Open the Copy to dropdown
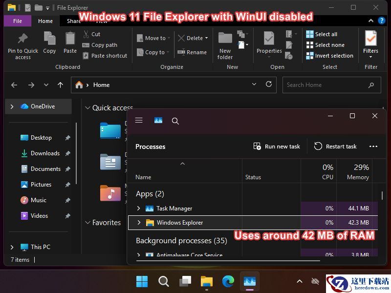391x293 pixels. tap(153, 52)
